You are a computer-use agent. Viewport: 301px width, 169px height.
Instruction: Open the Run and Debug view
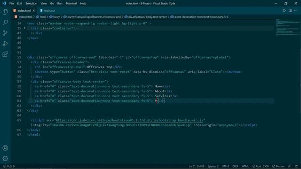(x=5, y=44)
